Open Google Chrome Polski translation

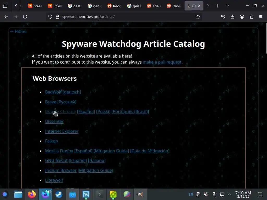(x=103, y=111)
